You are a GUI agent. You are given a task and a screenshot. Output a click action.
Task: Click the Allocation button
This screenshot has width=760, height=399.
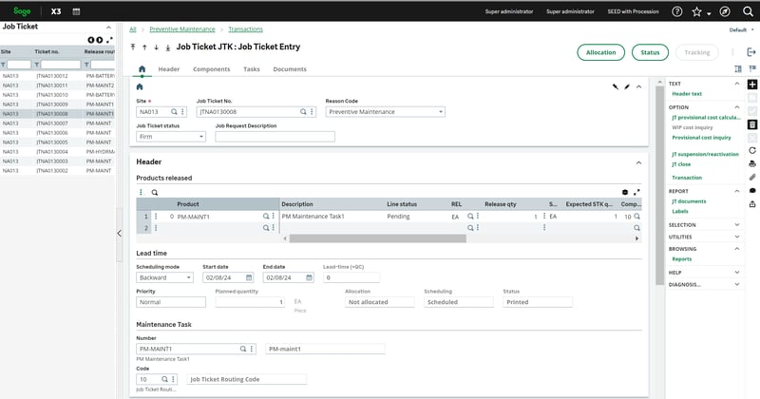(x=600, y=52)
